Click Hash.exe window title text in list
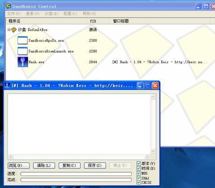 tap(160, 62)
